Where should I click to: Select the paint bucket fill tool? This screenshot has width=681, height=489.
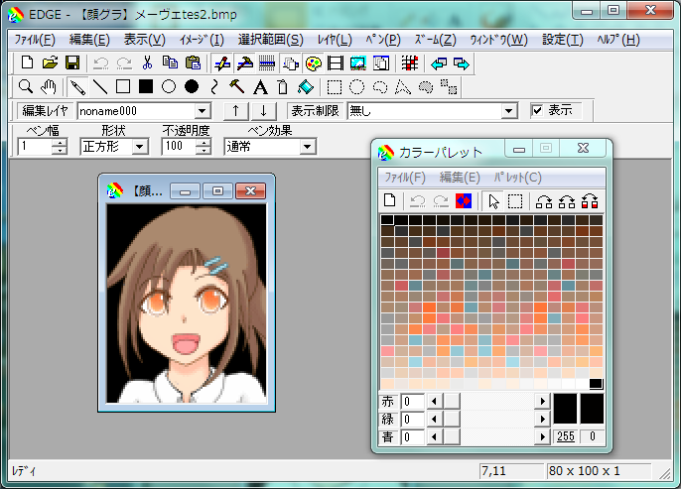pos(306,86)
